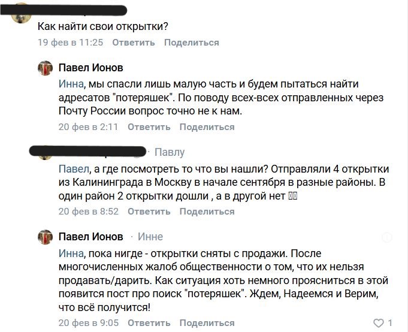Like the 9:05 comment with heart icon

point(378,323)
